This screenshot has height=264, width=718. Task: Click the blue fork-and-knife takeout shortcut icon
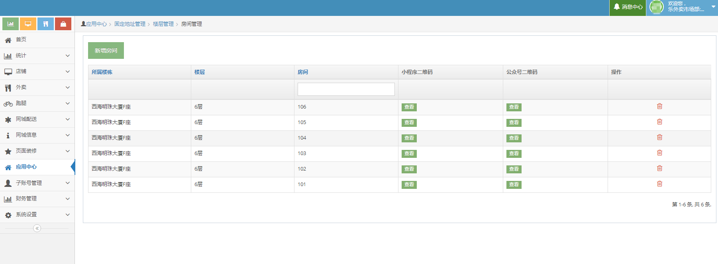pyautogui.click(x=45, y=24)
